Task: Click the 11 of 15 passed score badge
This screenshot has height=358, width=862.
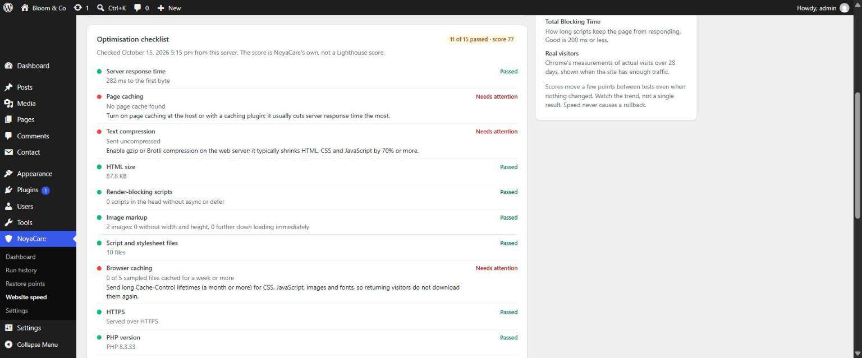Action: coord(482,39)
